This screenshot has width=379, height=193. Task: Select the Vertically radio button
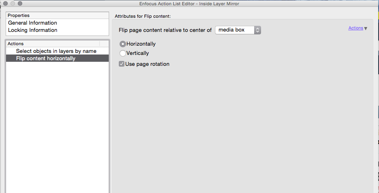[x=123, y=53]
